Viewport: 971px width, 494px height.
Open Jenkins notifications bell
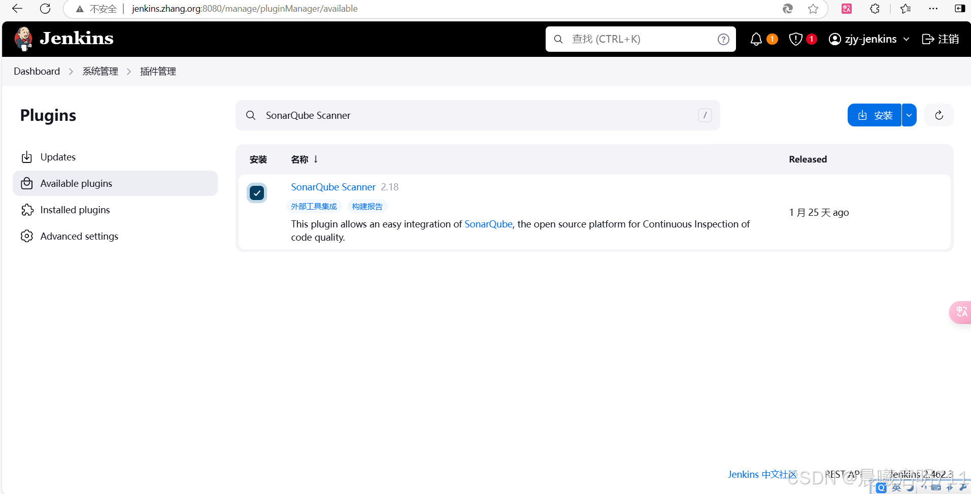pos(756,39)
